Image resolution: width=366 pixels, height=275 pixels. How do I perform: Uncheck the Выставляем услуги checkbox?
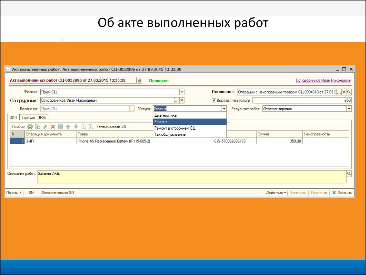pos(214,100)
